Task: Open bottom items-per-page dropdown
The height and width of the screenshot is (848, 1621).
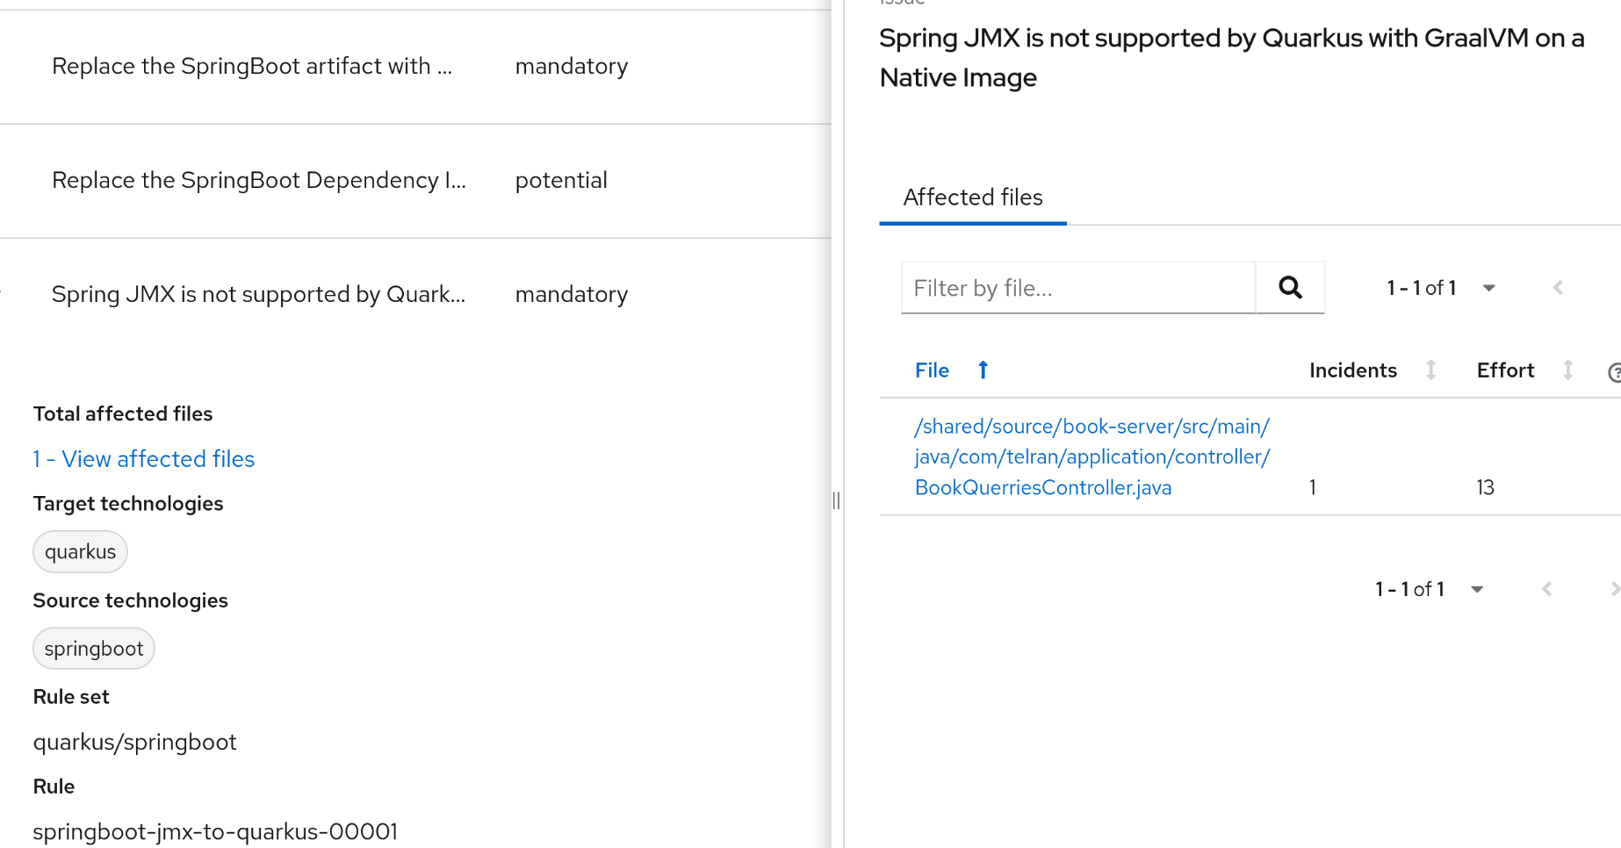Action: tap(1477, 589)
